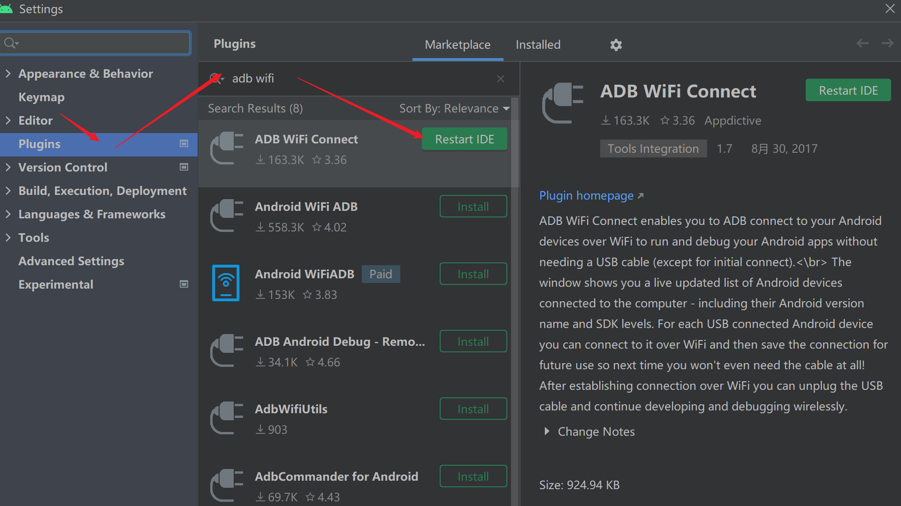The width and height of the screenshot is (901, 506).
Task: Click the back navigation arrow
Action: 862,44
